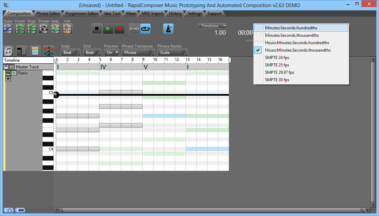Image resolution: width=379 pixels, height=216 pixels.
Task: Switch to the Settings tab
Action: pyautogui.click(x=195, y=13)
